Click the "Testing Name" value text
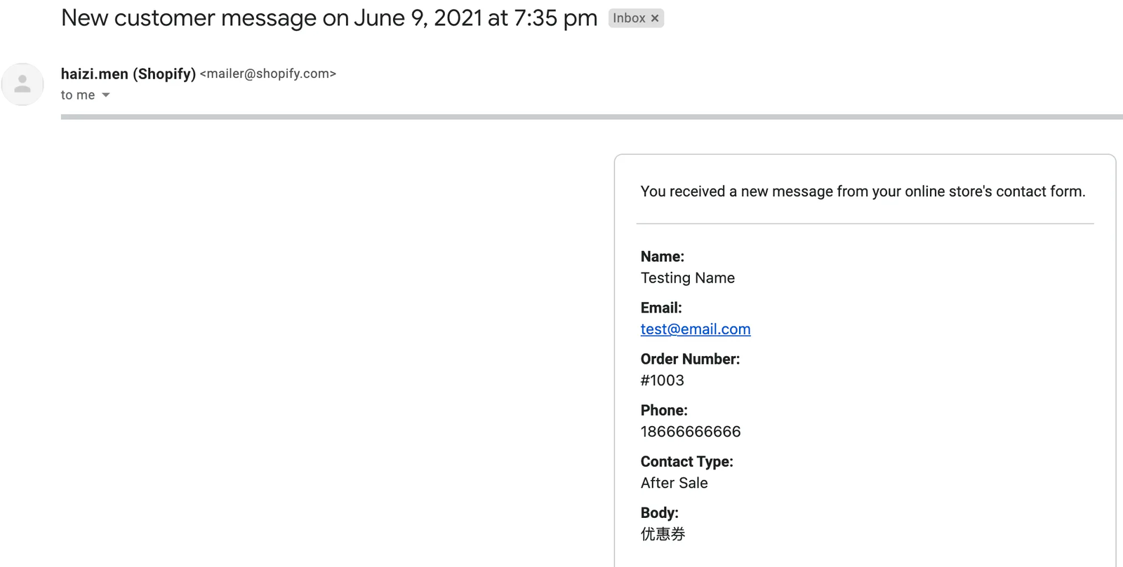Screen dimensions: 1123x567 pyautogui.click(x=687, y=278)
